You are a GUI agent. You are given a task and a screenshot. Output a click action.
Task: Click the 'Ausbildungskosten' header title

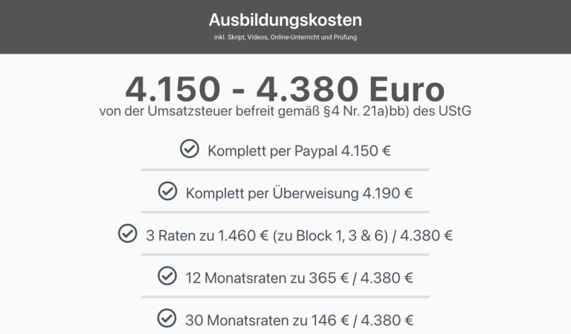click(285, 19)
